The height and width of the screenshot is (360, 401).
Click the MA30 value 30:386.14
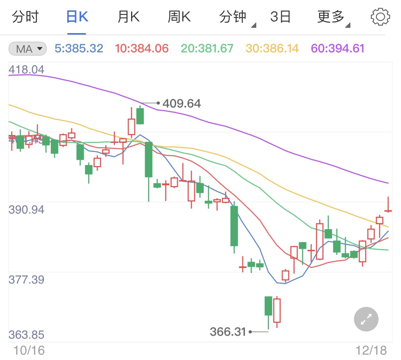(272, 48)
